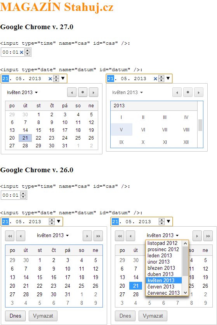
Task: Click spinner in Chrome 27 right date field
Action: coord(161,79)
